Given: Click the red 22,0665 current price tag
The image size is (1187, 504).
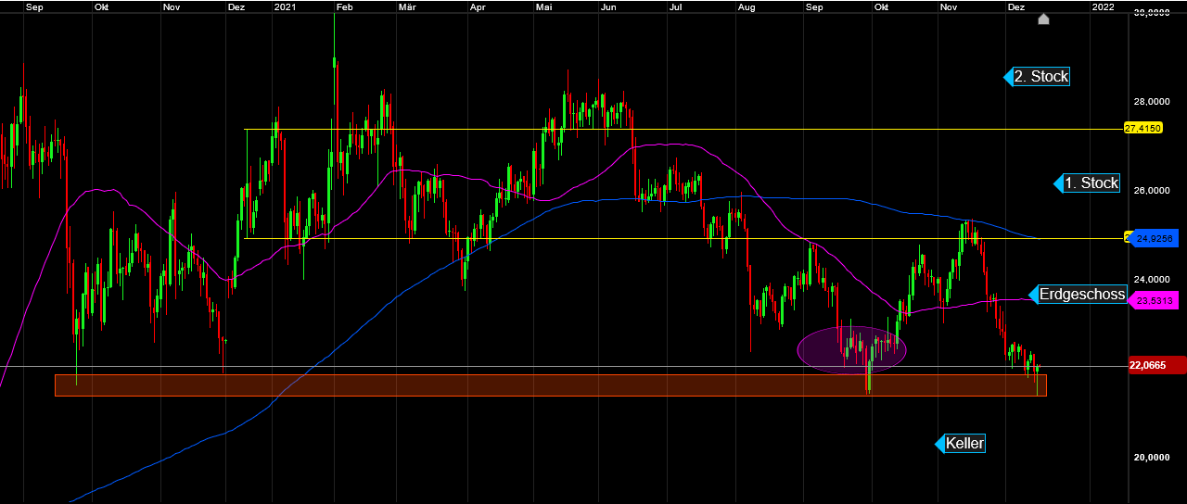Looking at the screenshot, I should pyautogui.click(x=1156, y=366).
